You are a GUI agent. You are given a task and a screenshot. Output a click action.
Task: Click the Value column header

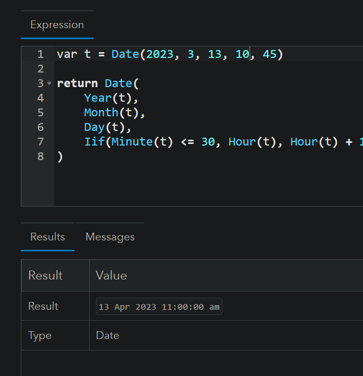click(111, 275)
